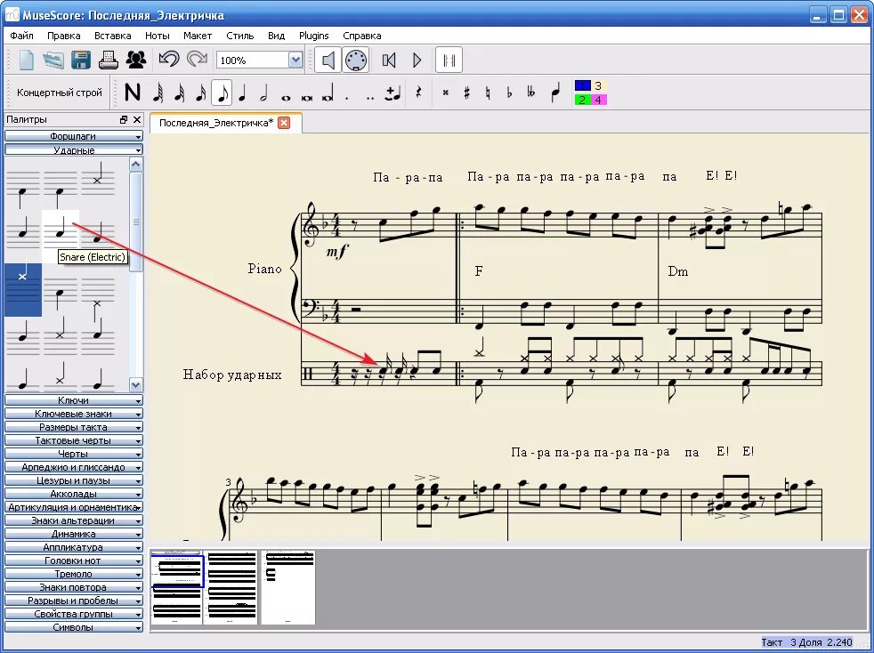The image size is (874, 653).
Task: Apply the double sharp accidental
Action: [x=445, y=93]
